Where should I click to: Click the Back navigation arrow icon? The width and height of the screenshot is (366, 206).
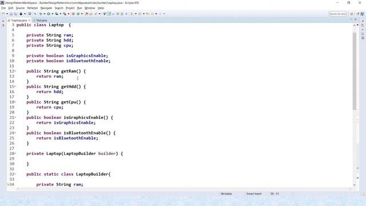[x=152, y=14]
